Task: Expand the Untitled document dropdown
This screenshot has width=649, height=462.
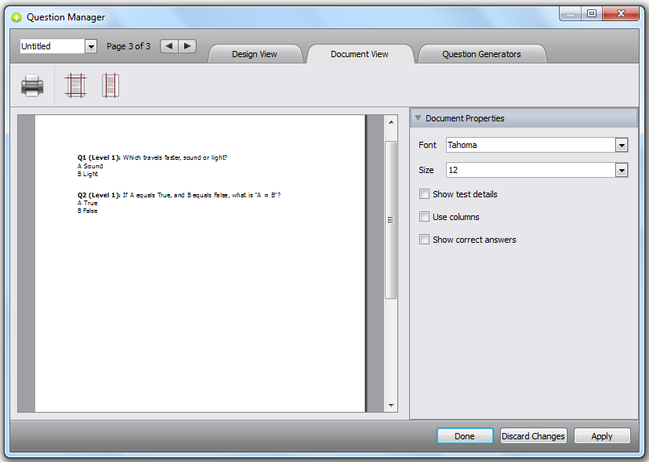Action: click(91, 47)
